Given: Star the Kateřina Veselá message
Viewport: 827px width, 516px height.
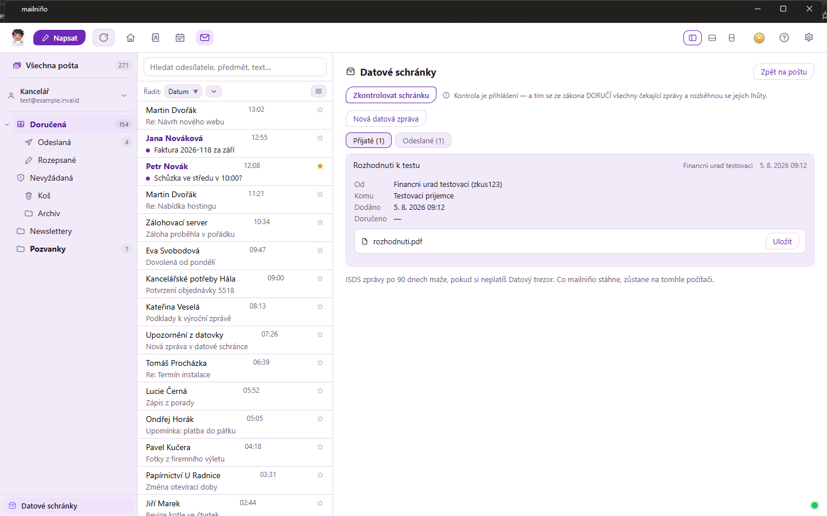Looking at the screenshot, I should pos(320,306).
